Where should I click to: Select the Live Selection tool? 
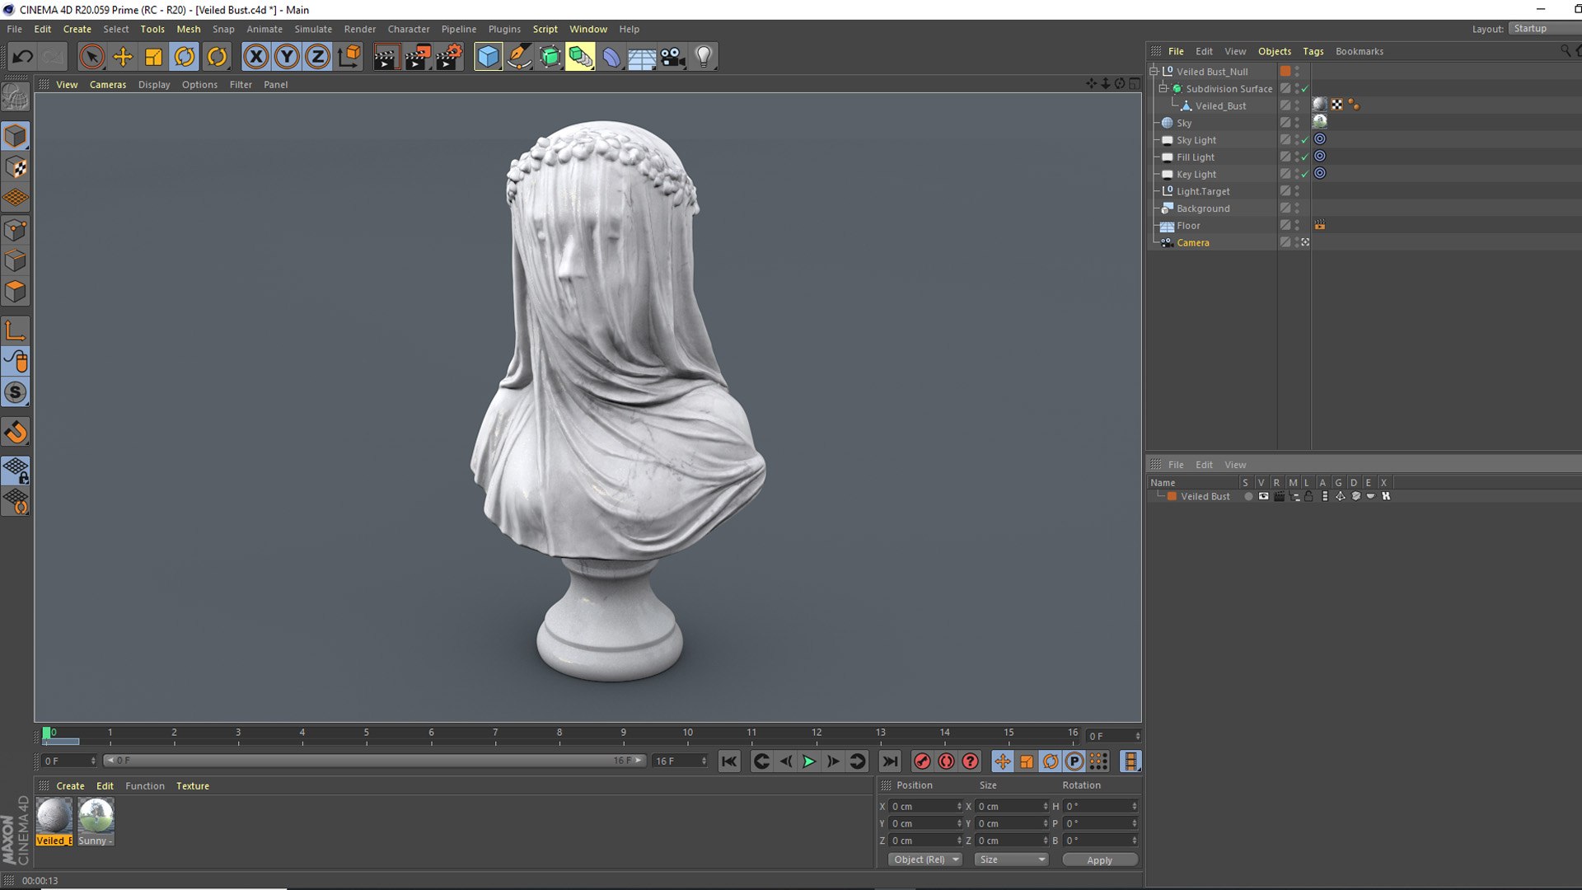(x=91, y=57)
